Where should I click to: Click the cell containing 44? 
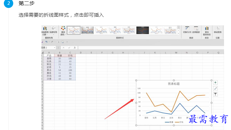tap(60, 76)
